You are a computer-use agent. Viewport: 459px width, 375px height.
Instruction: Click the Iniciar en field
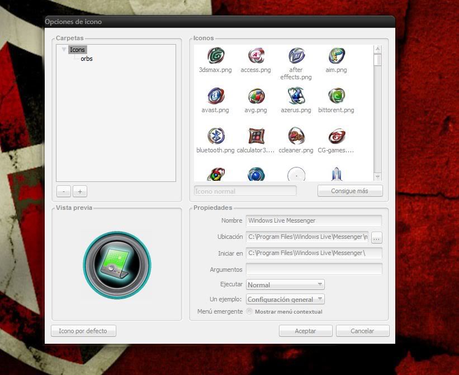tap(314, 253)
